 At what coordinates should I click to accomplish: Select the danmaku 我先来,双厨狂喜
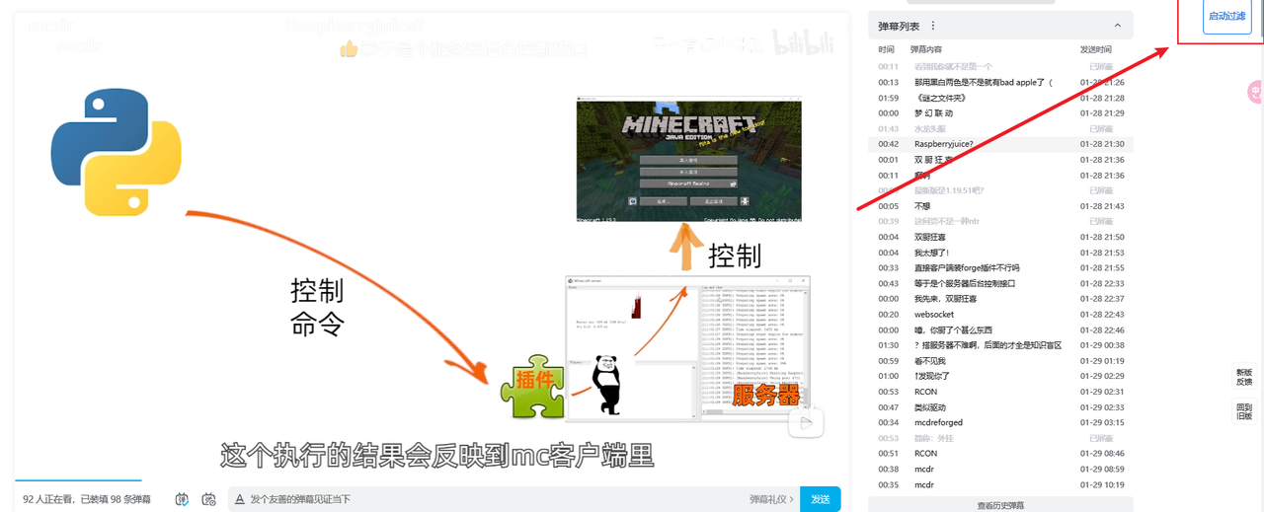click(1000, 299)
